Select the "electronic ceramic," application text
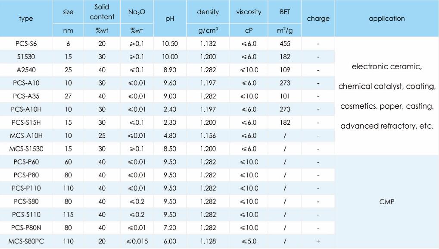This screenshot has height=249, width=439. pyautogui.click(x=386, y=67)
